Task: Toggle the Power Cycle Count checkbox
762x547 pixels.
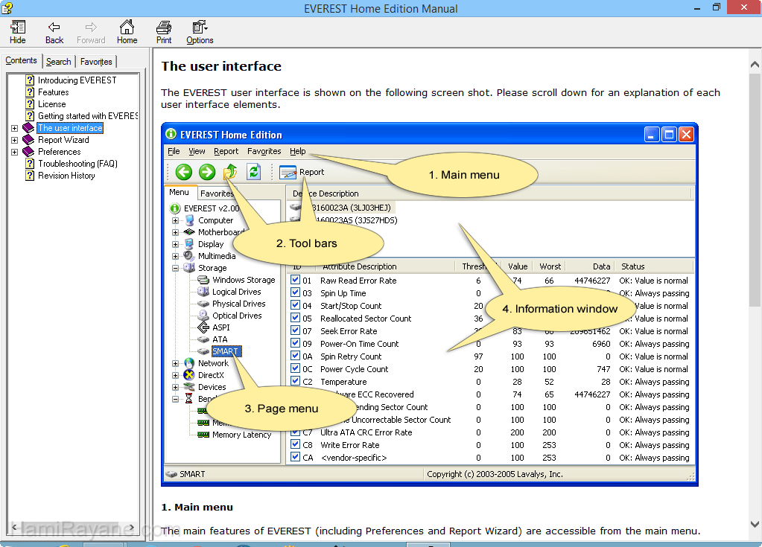Action: click(295, 368)
